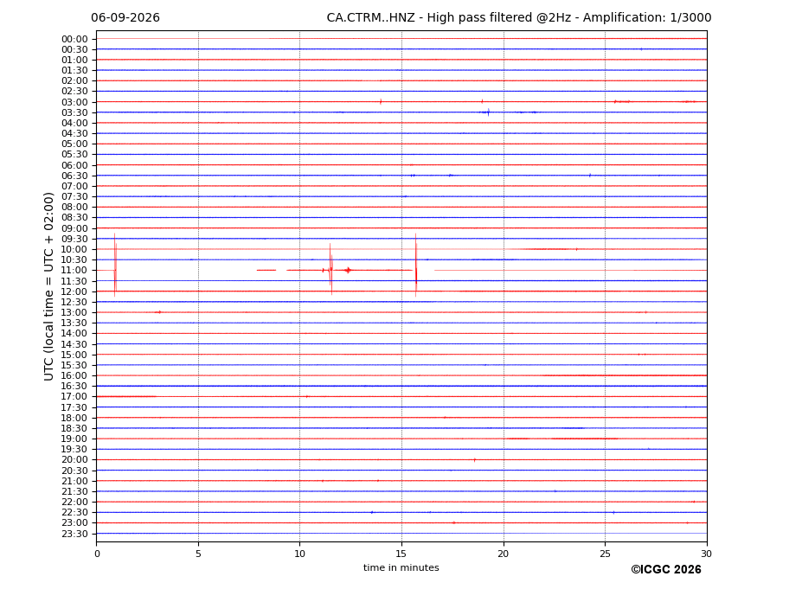Click the 25 tick on the time axis

605,554
